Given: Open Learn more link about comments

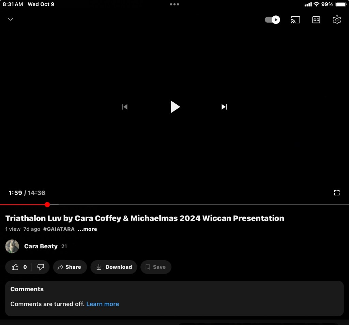Looking at the screenshot, I should 103,304.
